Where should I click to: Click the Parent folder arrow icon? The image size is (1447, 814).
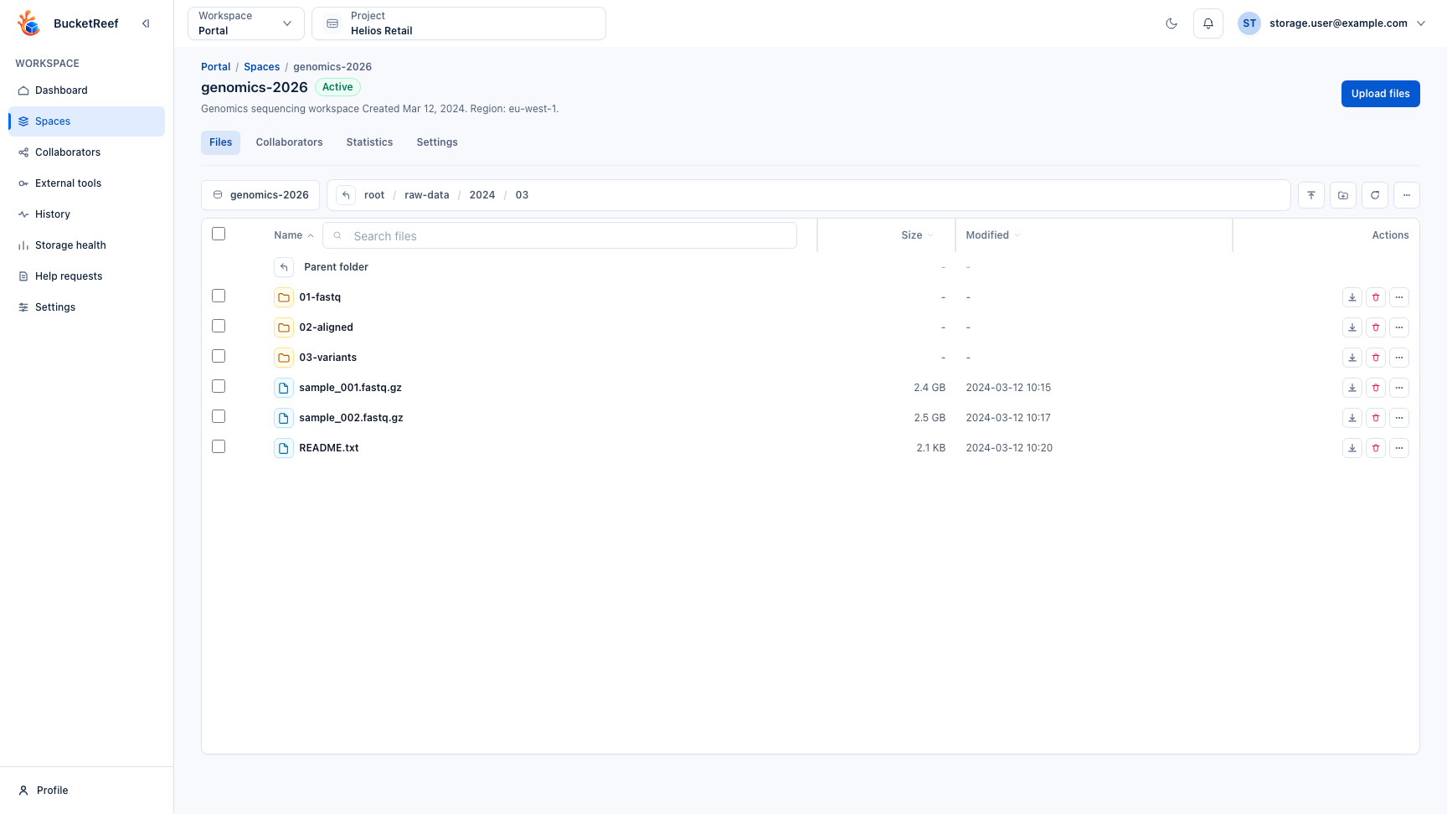click(284, 267)
